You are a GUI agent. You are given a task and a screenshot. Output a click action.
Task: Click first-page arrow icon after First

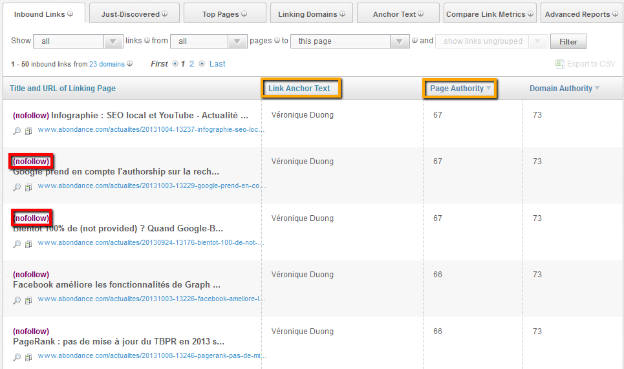[x=175, y=64]
